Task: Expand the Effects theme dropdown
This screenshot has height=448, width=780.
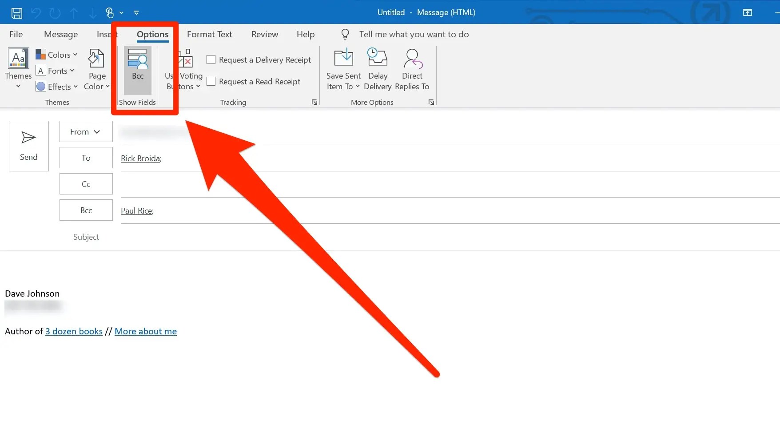Action: [x=57, y=87]
